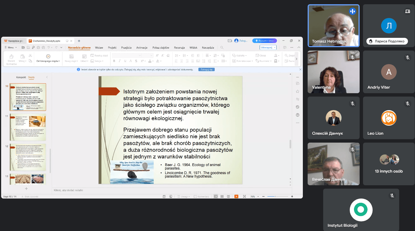The image size is (415, 231).
Task: Open the Nowy slajd dropdown
Action: pyautogui.click(x=71, y=61)
